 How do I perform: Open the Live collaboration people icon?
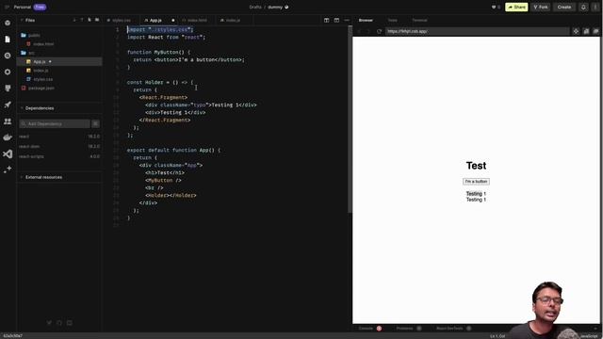click(x=8, y=121)
